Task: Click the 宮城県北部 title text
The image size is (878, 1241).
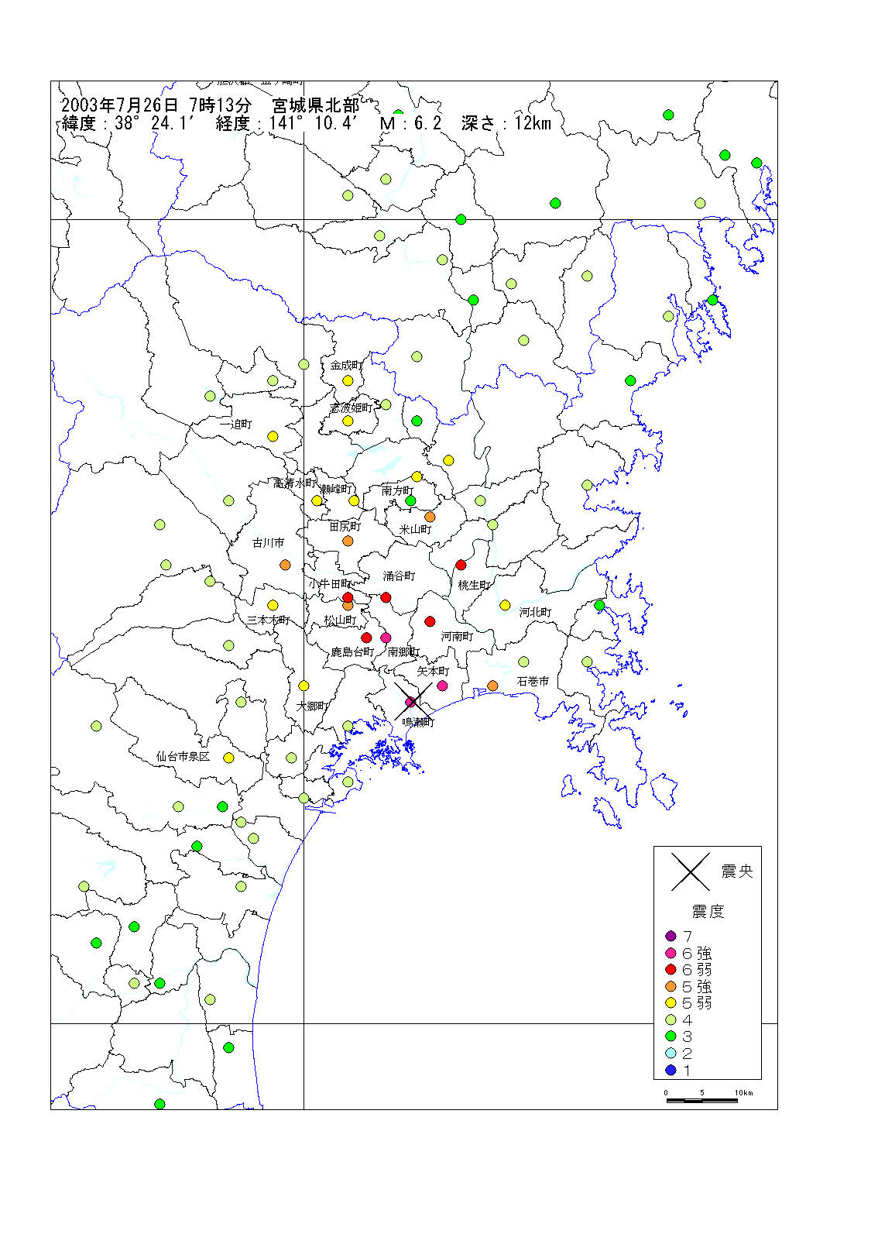Action: (x=315, y=105)
